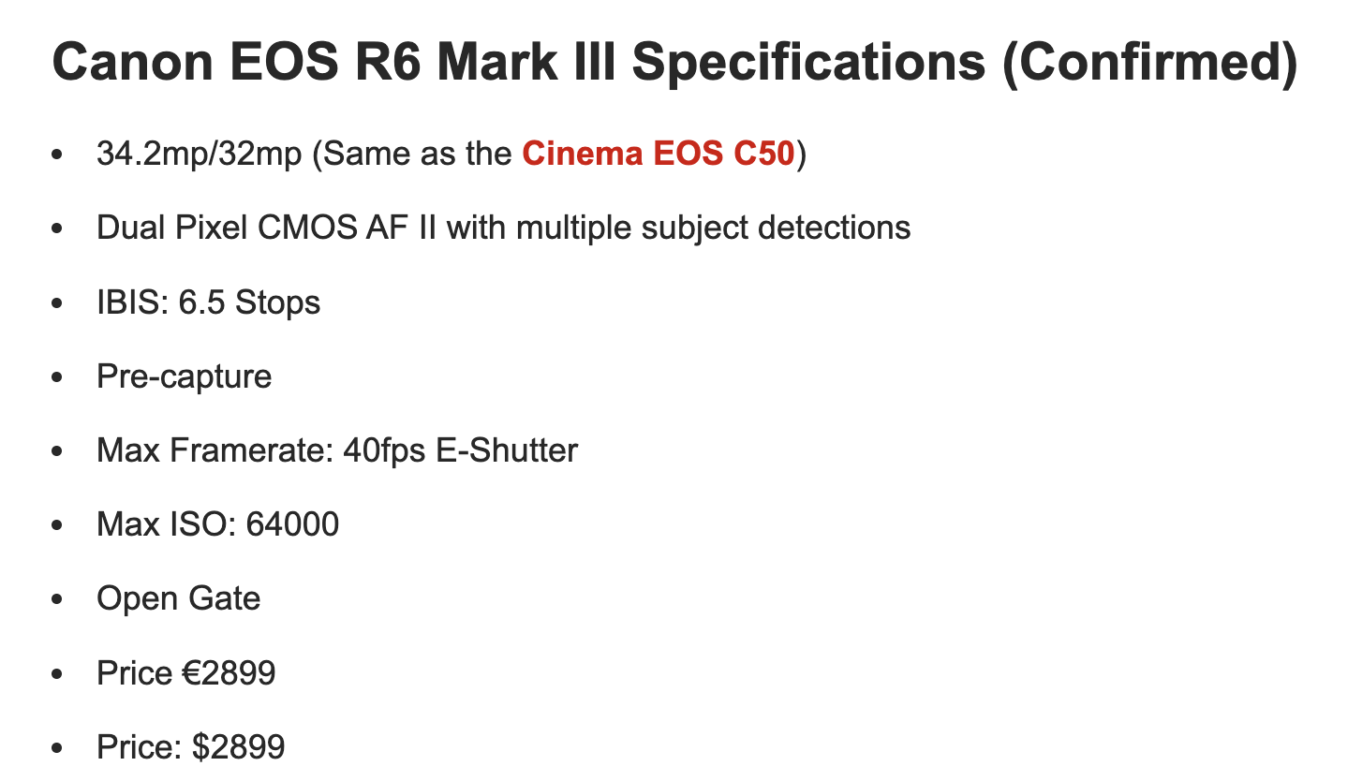
Task: Click the Max Framerate: 40fps E-Shutter text
Action: point(337,450)
